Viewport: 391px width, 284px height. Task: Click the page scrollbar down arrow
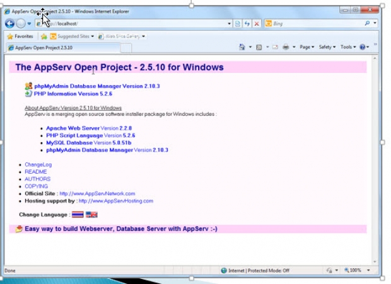click(375, 261)
